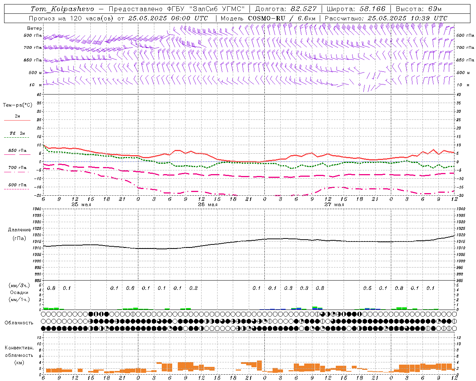Click the 'Осадки' precipitation label
This screenshot has width=476, height=381.
click(x=19, y=292)
